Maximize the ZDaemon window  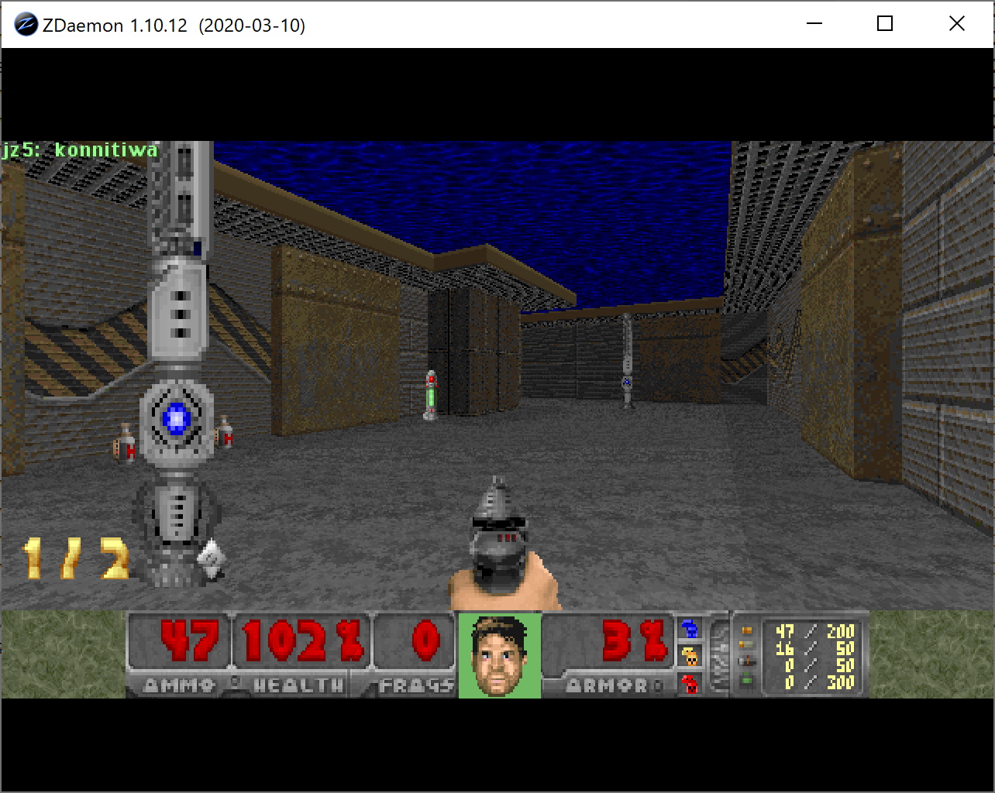tap(884, 24)
